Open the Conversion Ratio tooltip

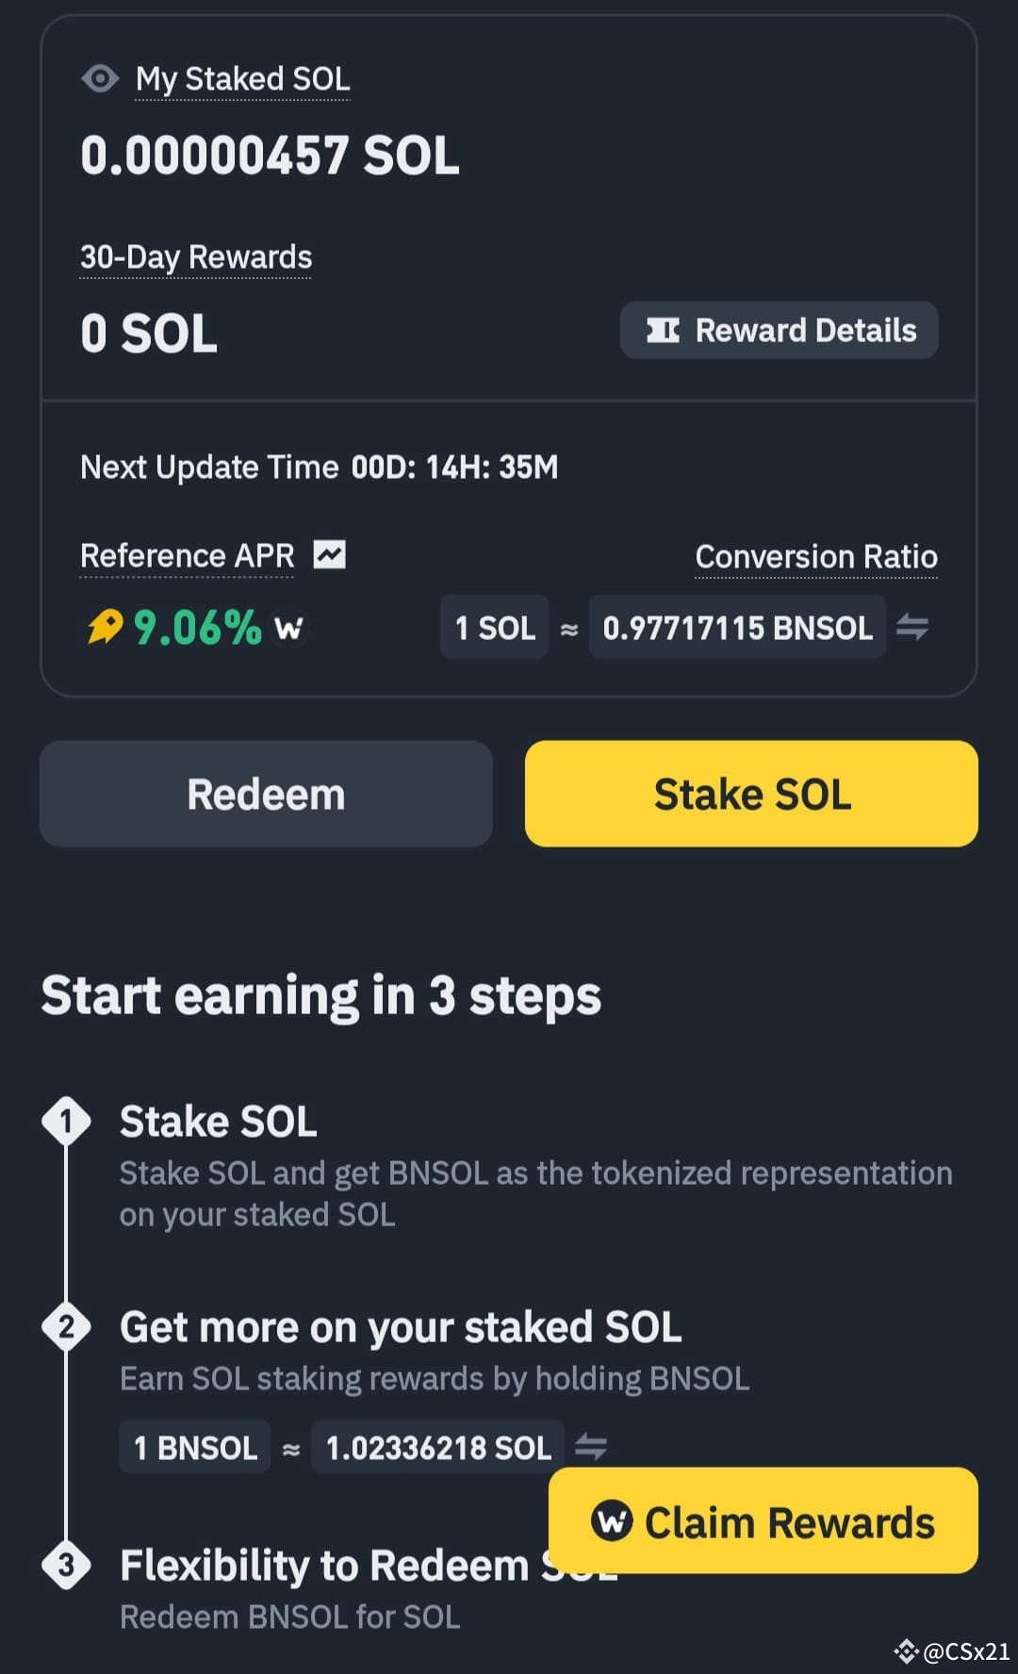(x=816, y=556)
